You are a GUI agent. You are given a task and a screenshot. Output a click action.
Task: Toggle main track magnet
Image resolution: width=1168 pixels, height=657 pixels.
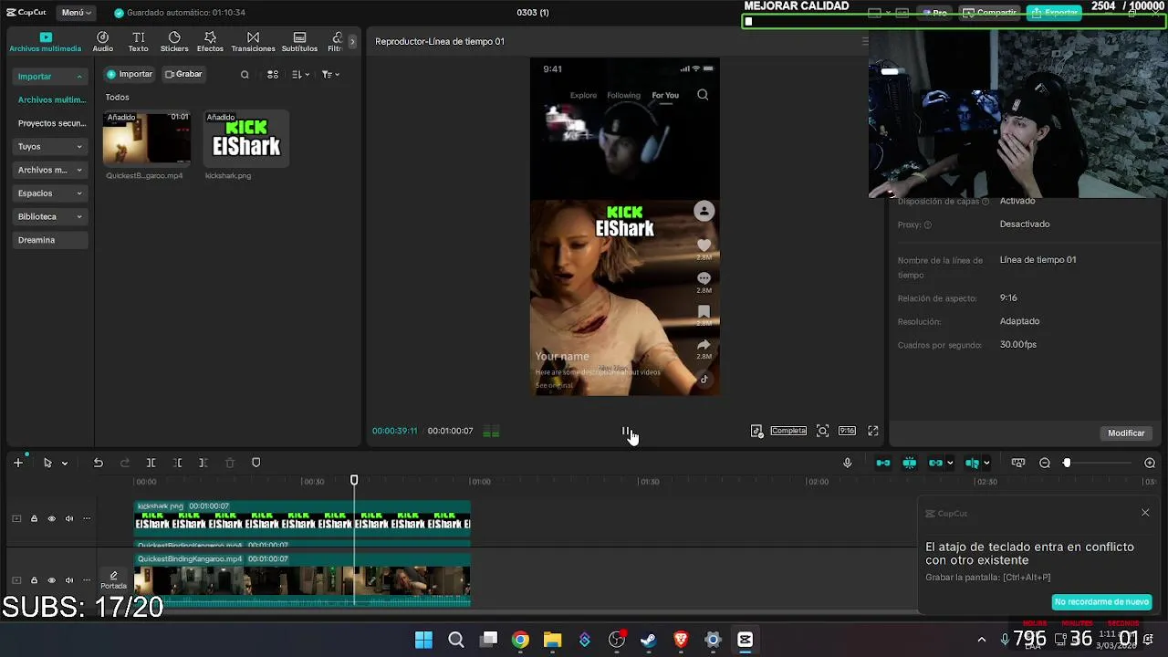click(x=883, y=463)
